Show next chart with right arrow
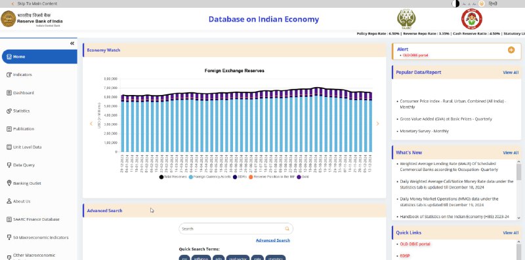 (377, 124)
